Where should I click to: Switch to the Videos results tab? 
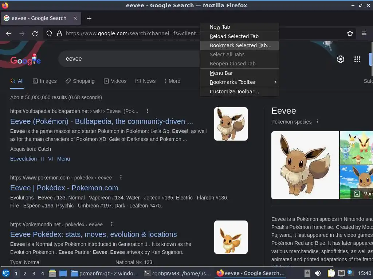(115, 81)
